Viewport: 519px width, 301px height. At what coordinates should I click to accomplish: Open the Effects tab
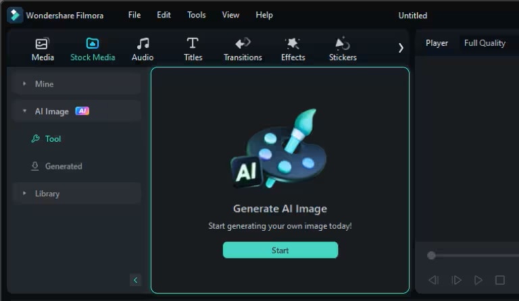pos(293,49)
